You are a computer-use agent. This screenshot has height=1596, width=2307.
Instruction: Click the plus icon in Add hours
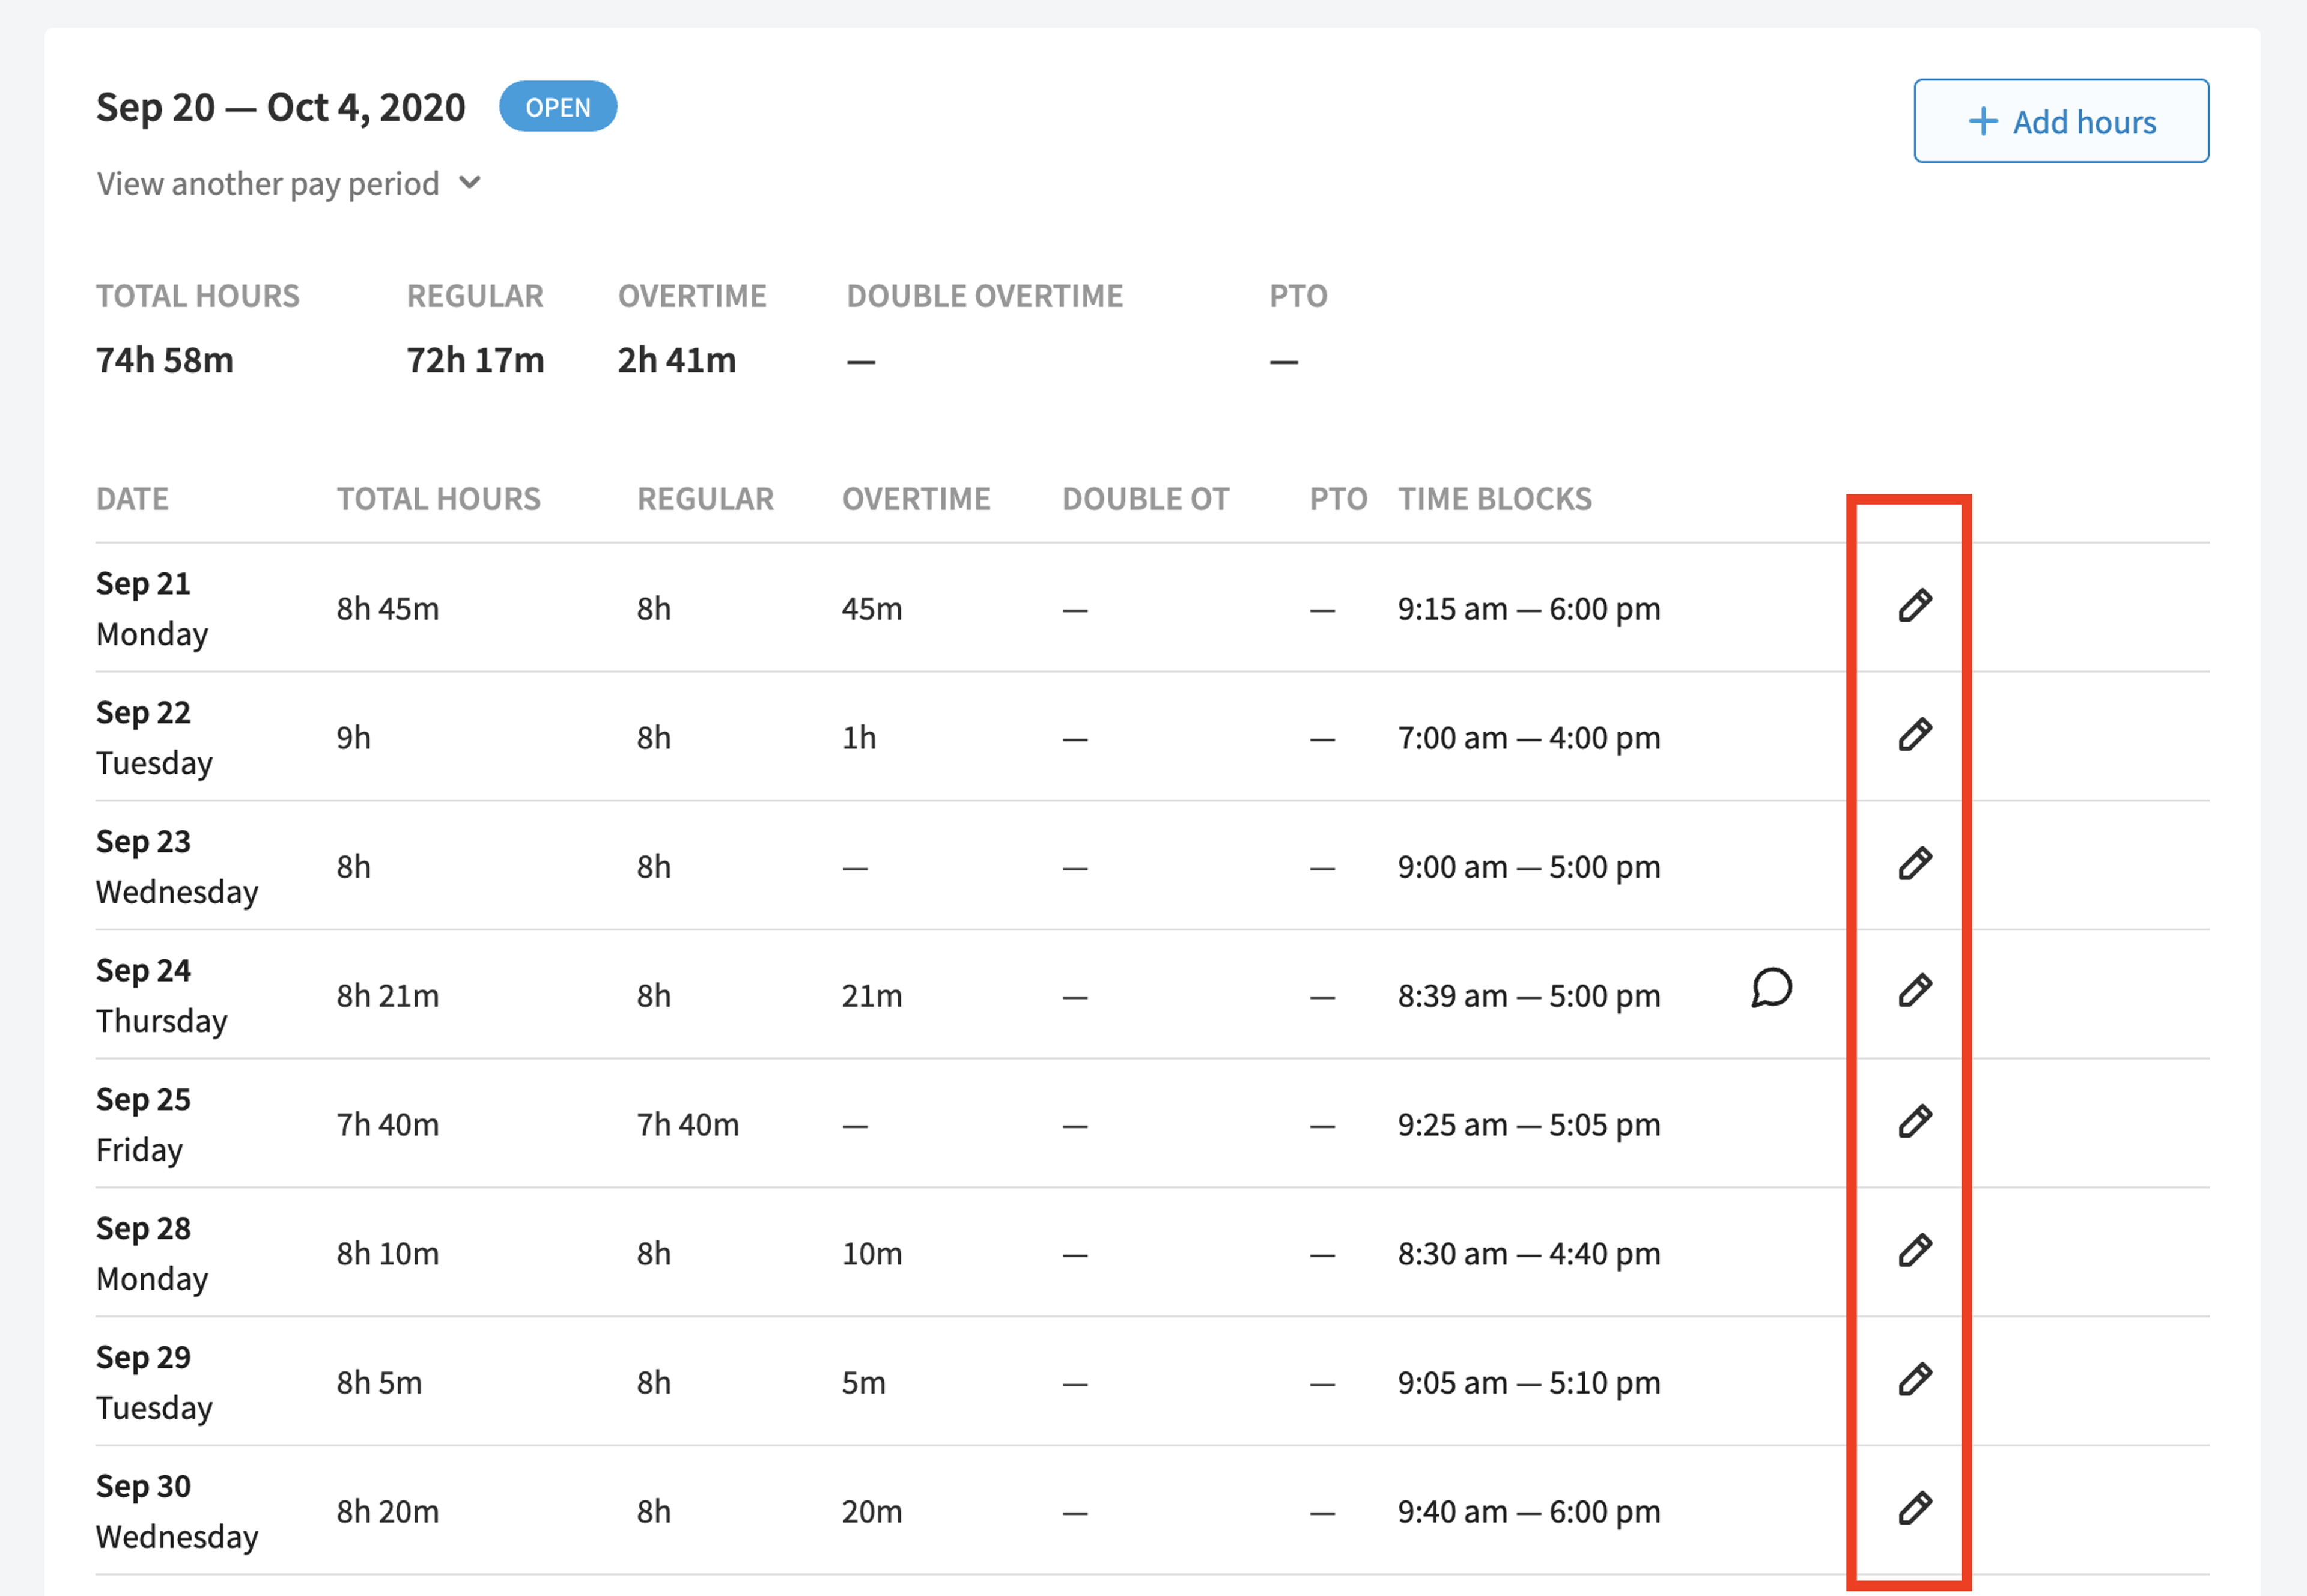tap(1983, 122)
